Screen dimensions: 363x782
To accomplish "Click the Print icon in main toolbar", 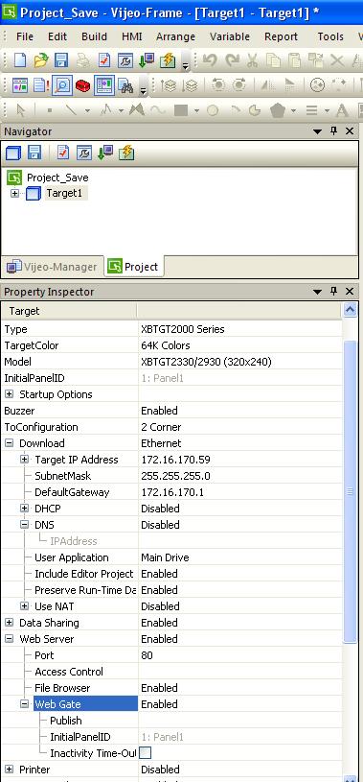I will click(83, 60).
